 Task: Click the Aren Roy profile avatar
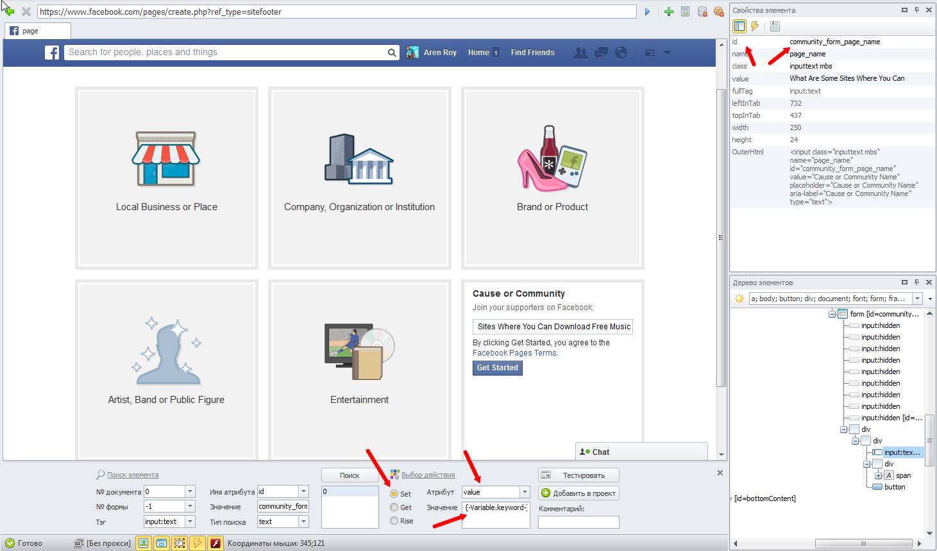pos(413,53)
